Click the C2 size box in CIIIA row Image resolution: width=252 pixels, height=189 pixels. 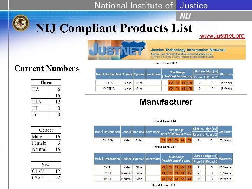pos(171,83)
